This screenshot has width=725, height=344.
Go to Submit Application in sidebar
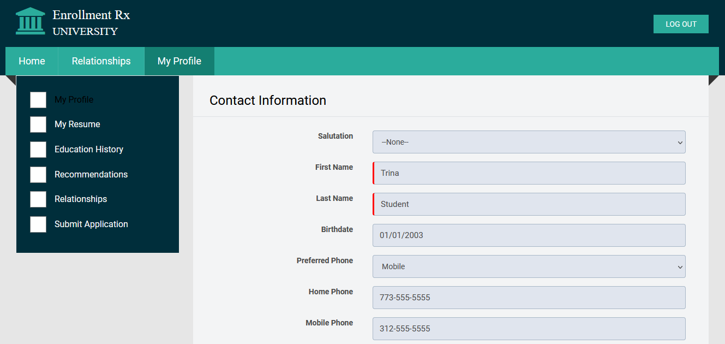(x=91, y=224)
